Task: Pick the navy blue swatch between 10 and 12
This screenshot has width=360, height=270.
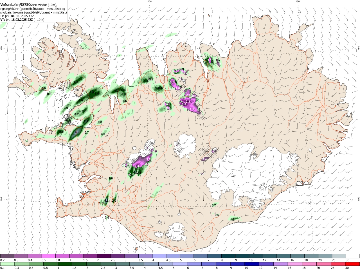Action: pyautogui.click(x=251, y=264)
